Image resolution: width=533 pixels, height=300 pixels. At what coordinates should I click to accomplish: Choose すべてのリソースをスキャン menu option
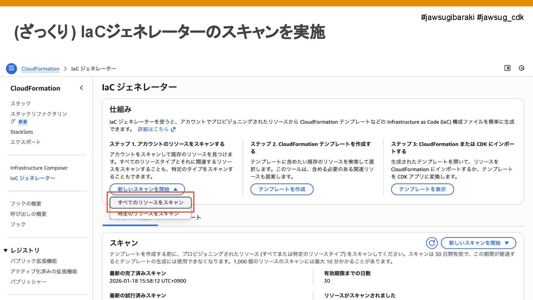(x=151, y=203)
